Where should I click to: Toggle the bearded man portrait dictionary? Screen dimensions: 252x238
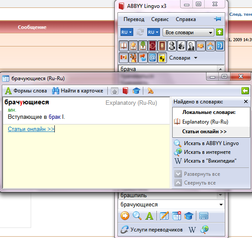pyautogui.click(x=172, y=46)
